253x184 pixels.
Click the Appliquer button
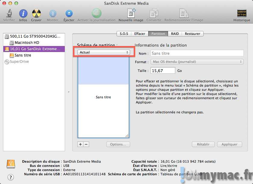230,144
